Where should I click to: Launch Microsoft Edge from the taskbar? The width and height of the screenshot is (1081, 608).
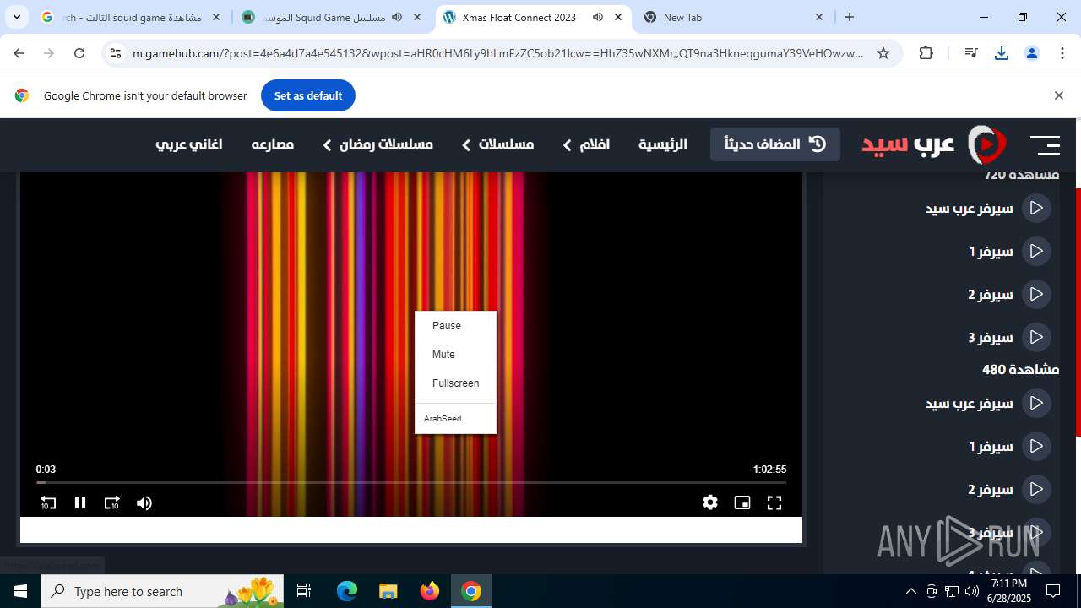(x=347, y=591)
